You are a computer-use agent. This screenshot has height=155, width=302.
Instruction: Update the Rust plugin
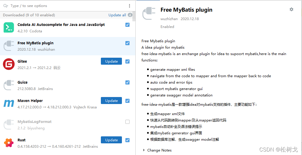111,140
